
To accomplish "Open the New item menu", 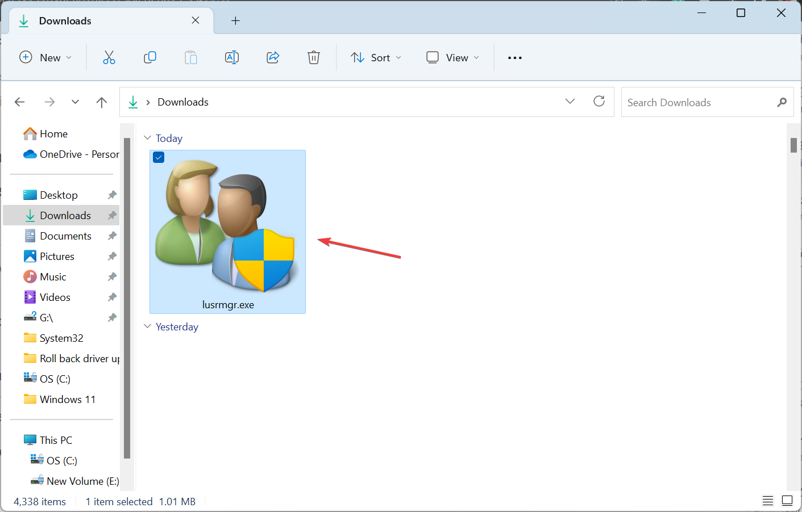I will click(45, 57).
